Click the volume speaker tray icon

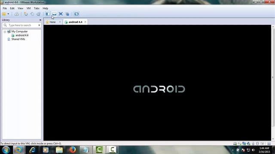[x=253, y=150]
